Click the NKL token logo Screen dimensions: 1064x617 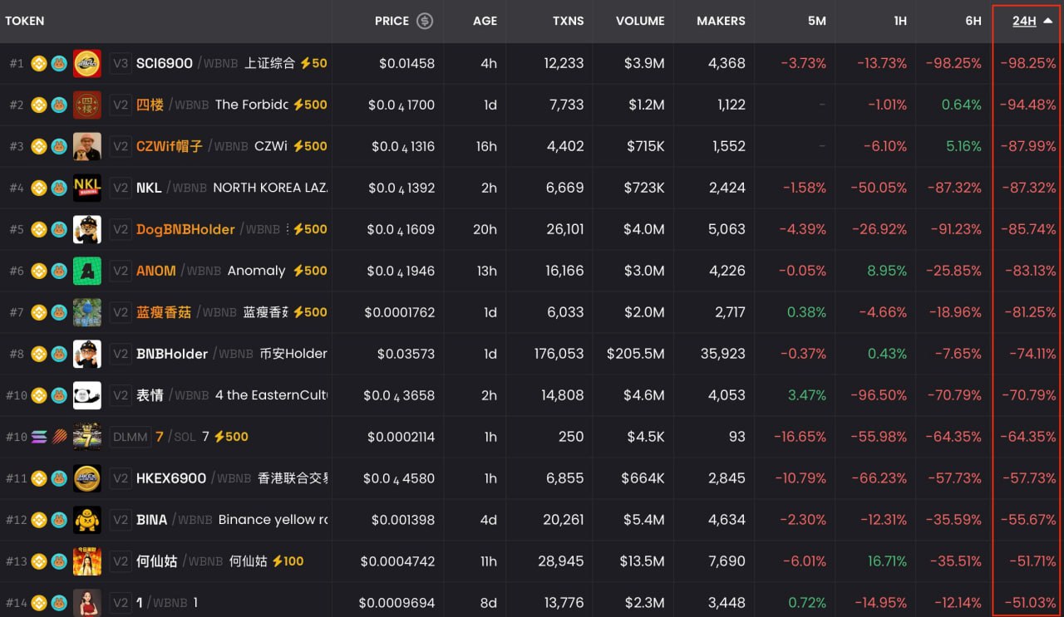87,188
